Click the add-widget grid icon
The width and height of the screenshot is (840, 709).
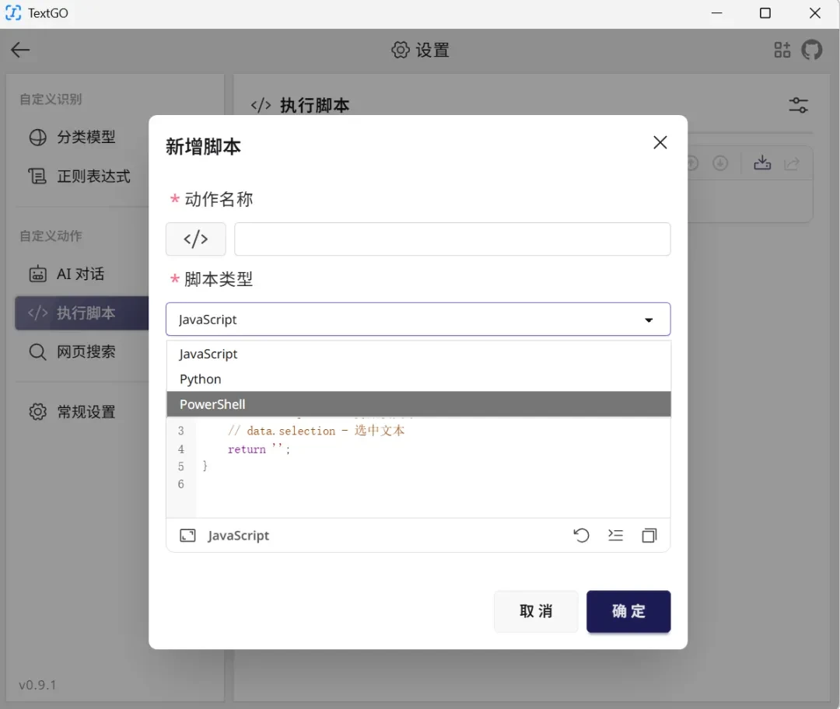point(782,50)
